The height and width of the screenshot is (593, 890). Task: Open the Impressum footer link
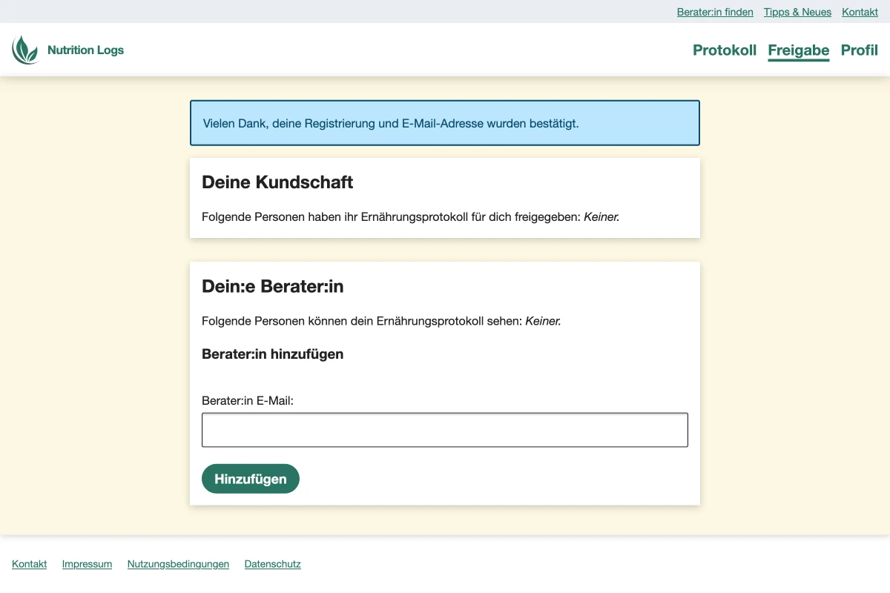click(x=87, y=563)
